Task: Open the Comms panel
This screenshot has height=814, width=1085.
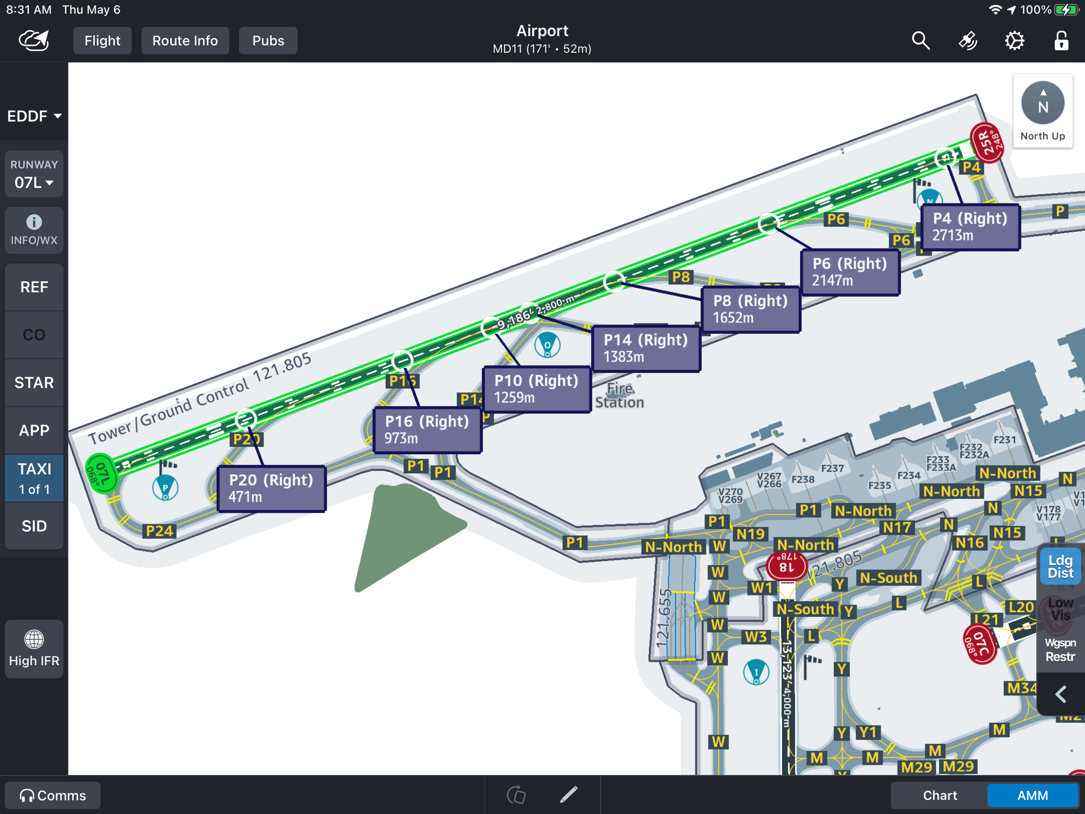Action: [53, 795]
